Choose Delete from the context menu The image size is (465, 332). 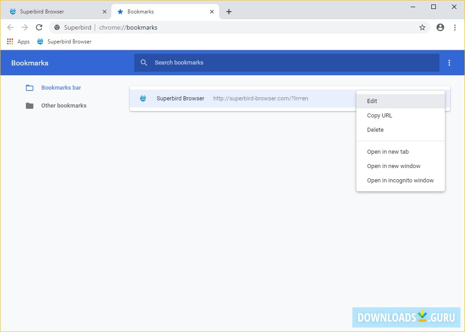(x=375, y=130)
